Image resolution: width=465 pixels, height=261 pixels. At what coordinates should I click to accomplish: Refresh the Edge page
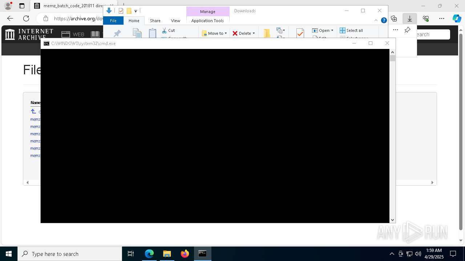pos(26,18)
